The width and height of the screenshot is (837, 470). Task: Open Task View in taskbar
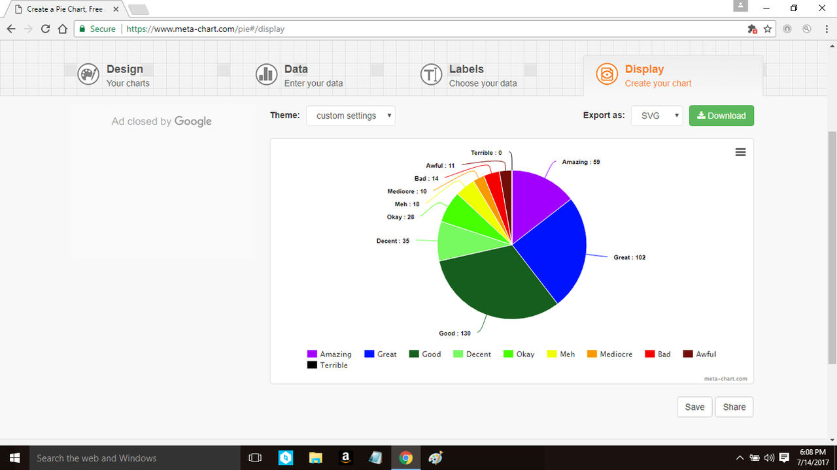coord(256,458)
